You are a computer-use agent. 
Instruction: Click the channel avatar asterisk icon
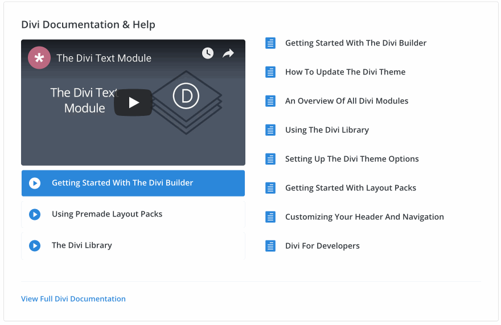click(40, 58)
